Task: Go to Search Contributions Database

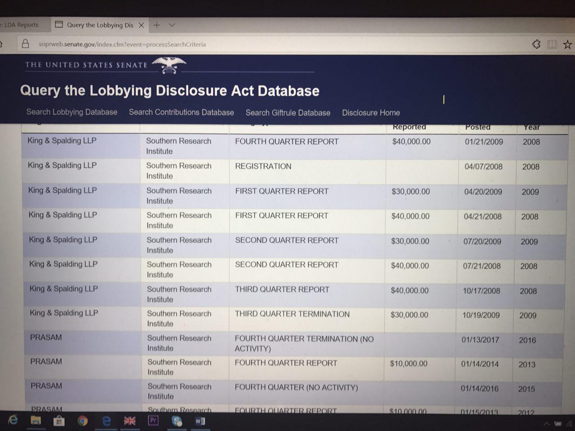Action: tap(181, 112)
